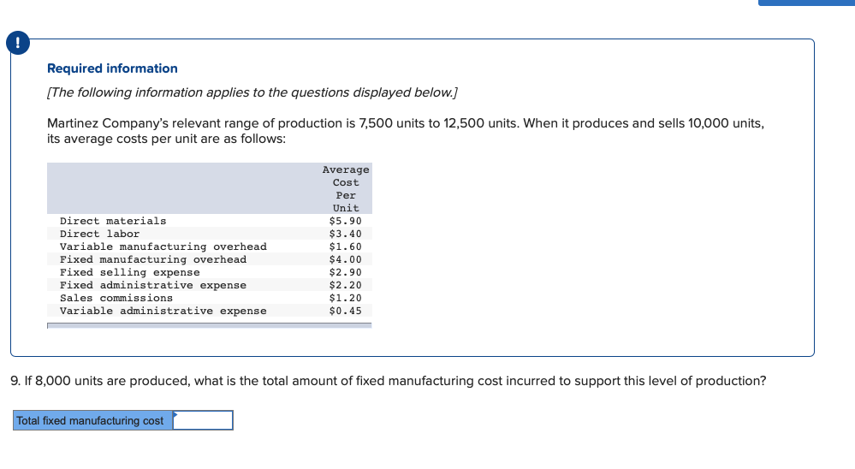855x469 pixels.
Task: Click the Total fixed manufacturing cost answer field
Action: [x=203, y=420]
